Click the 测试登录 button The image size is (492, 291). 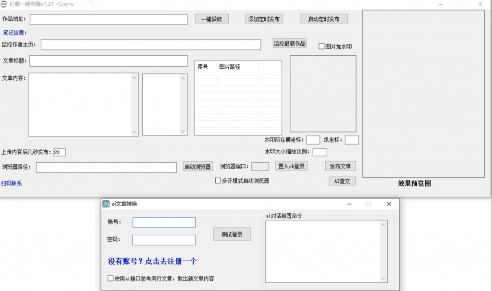232,234
